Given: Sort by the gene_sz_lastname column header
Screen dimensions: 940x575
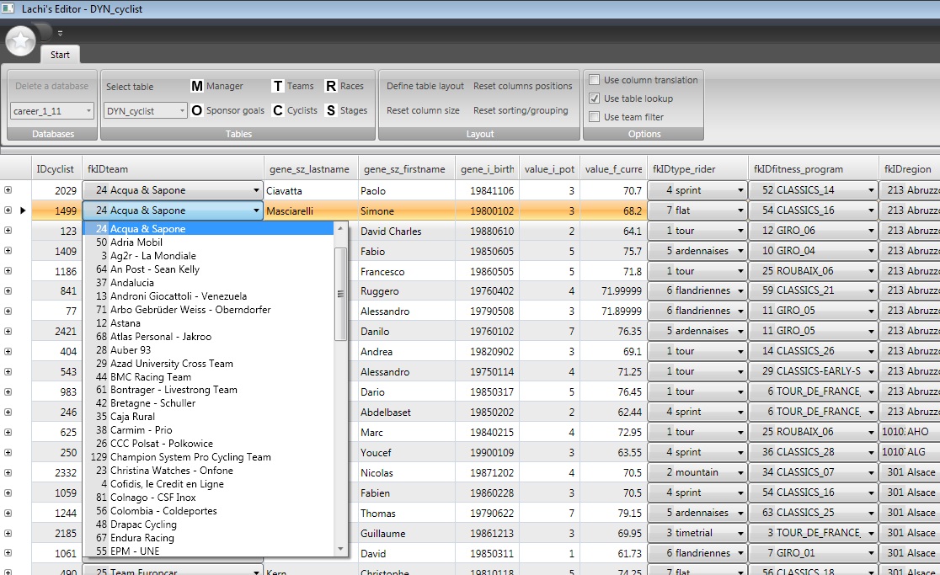Looking at the screenshot, I should 309,169.
